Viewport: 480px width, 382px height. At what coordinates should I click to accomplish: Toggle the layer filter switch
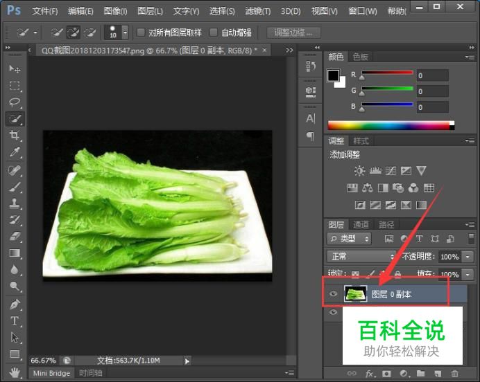pos(471,239)
